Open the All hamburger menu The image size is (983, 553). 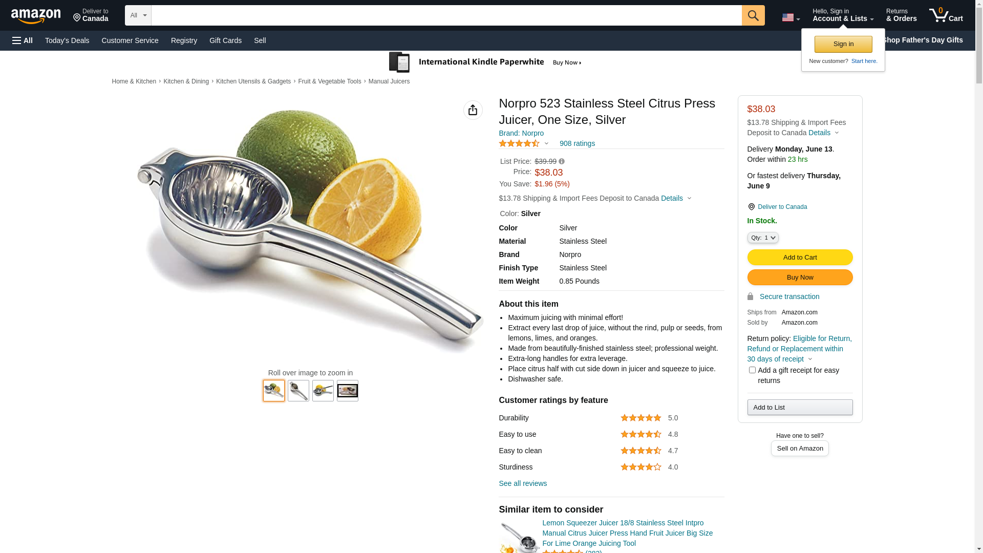point(23,40)
